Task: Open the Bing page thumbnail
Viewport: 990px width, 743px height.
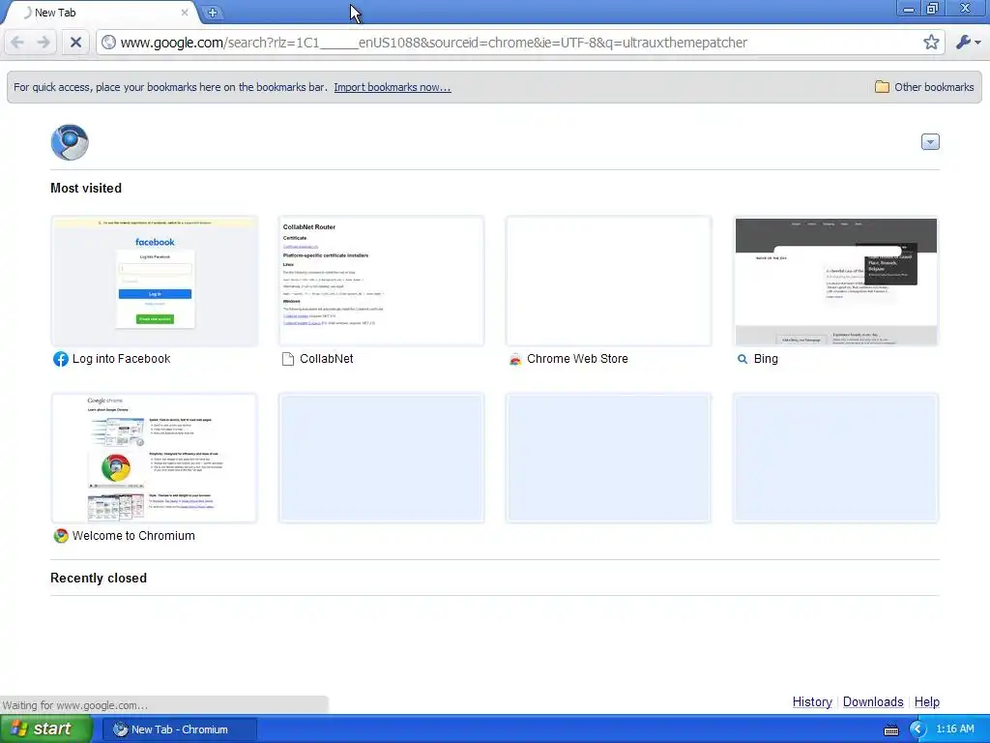Action: click(836, 282)
